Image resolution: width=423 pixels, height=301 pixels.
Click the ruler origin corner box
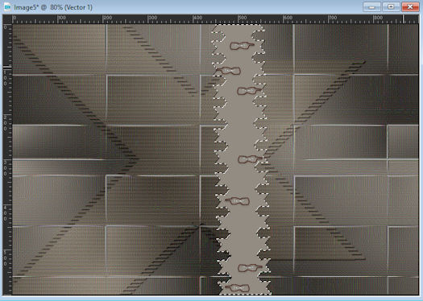[x=7, y=19]
